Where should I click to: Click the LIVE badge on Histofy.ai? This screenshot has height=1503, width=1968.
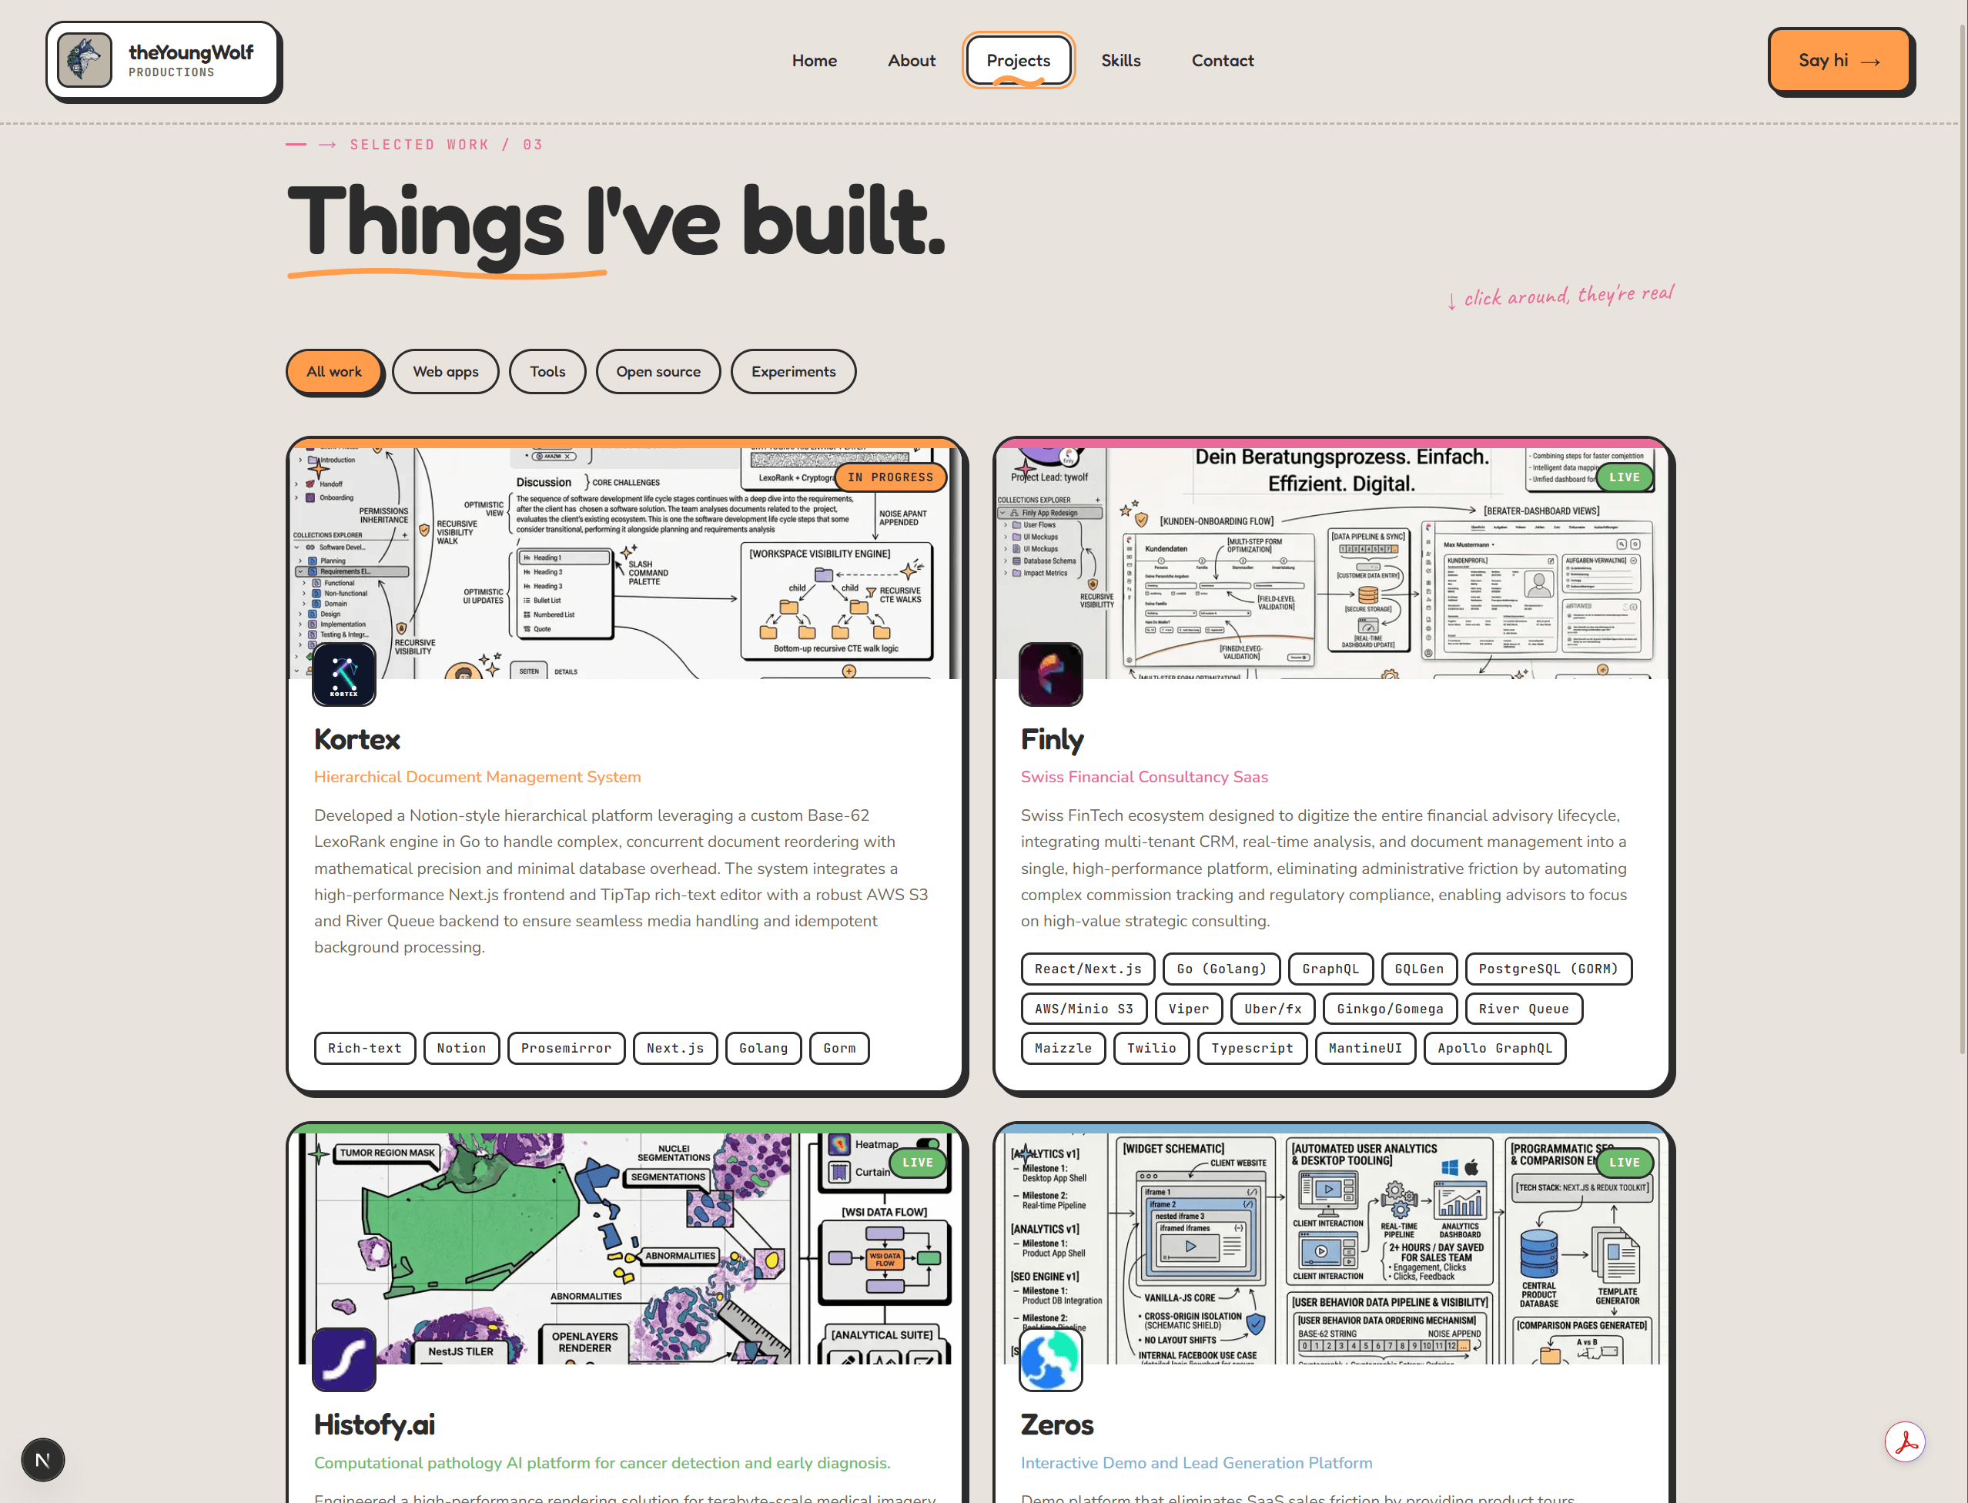[x=918, y=1162]
